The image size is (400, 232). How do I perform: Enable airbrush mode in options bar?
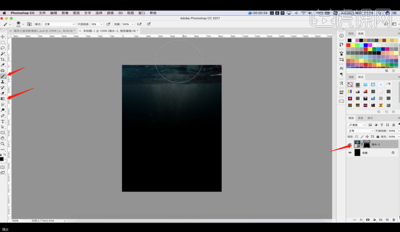point(139,24)
